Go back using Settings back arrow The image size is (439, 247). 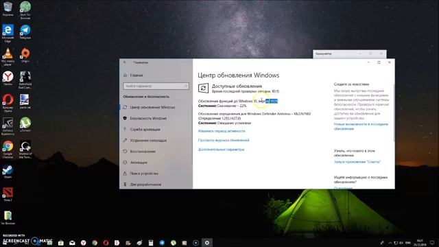point(125,62)
